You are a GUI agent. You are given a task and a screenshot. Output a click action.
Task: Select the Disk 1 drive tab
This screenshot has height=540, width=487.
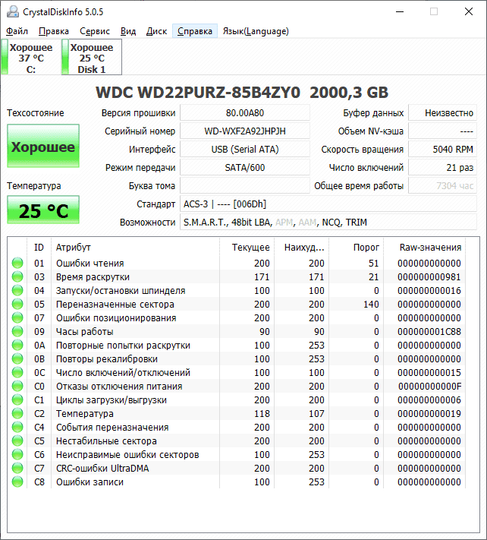pos(91,58)
